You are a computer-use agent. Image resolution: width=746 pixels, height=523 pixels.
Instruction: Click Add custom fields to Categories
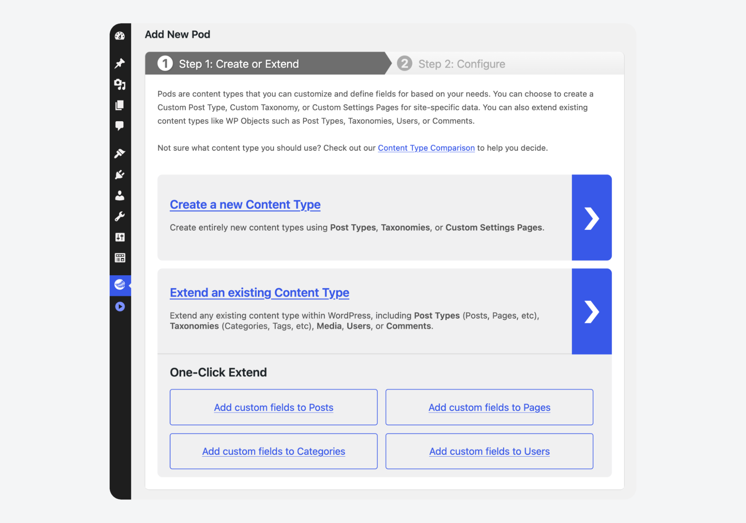coord(273,451)
